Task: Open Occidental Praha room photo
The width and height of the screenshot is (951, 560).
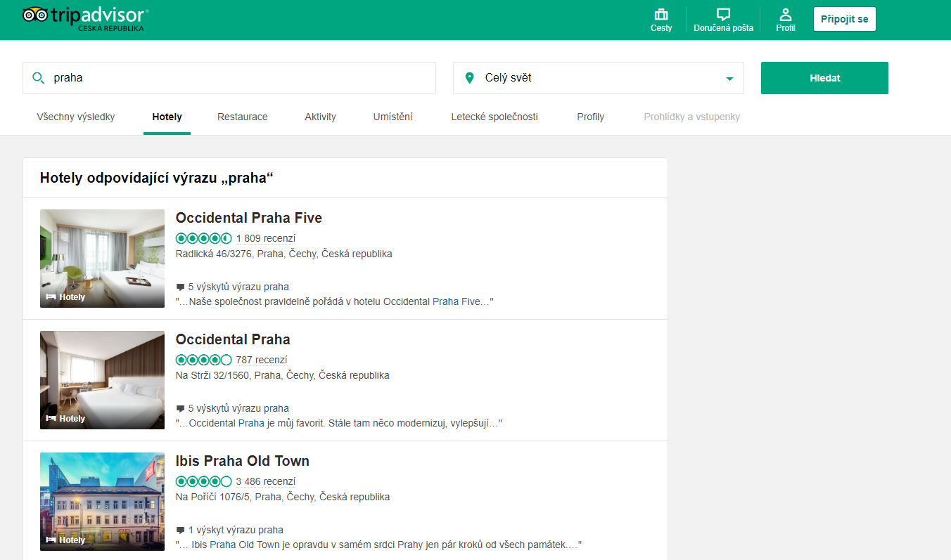Action: (103, 380)
